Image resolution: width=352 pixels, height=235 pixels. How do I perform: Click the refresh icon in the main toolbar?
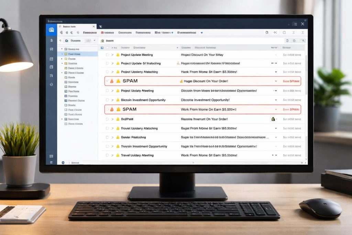pos(78,33)
